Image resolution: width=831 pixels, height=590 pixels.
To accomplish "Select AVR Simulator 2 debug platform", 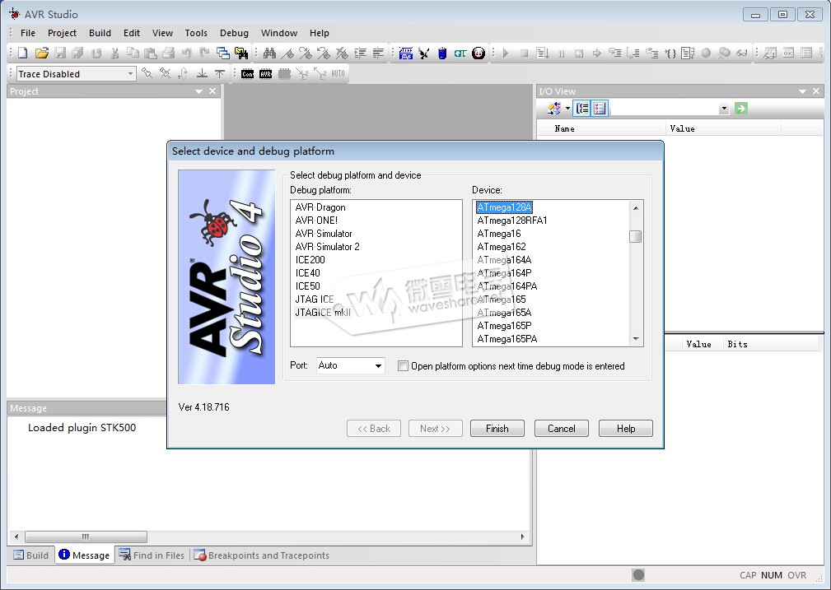I will (x=327, y=247).
